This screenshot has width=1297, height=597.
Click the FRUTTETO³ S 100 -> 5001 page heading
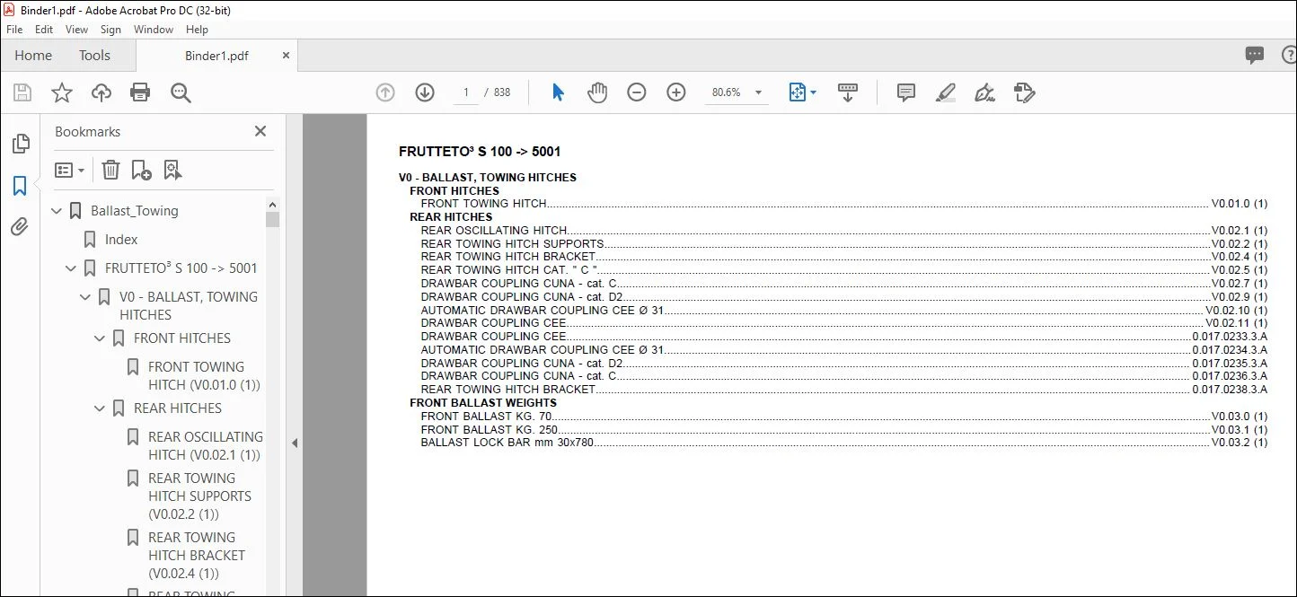tap(480, 152)
